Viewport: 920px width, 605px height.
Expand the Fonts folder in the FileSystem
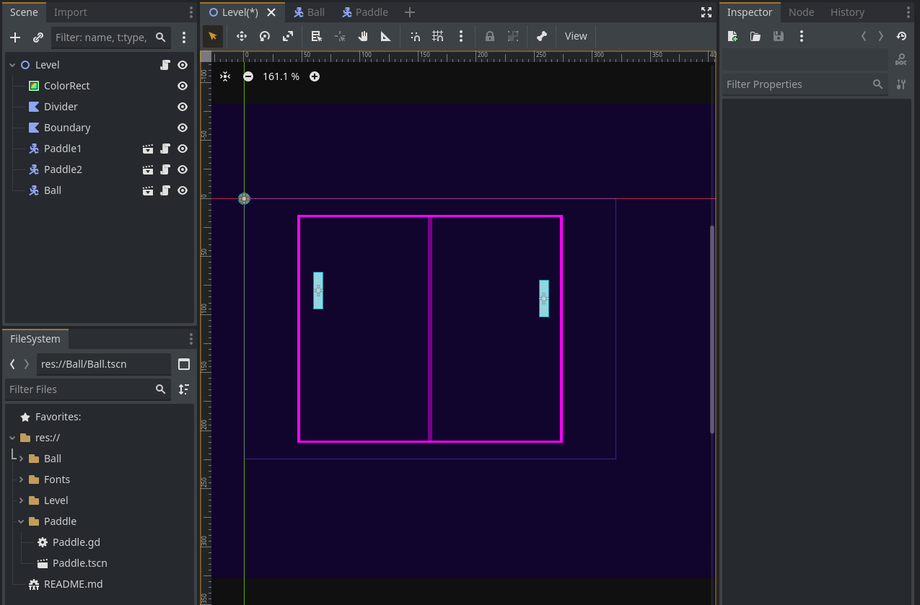[x=20, y=479]
